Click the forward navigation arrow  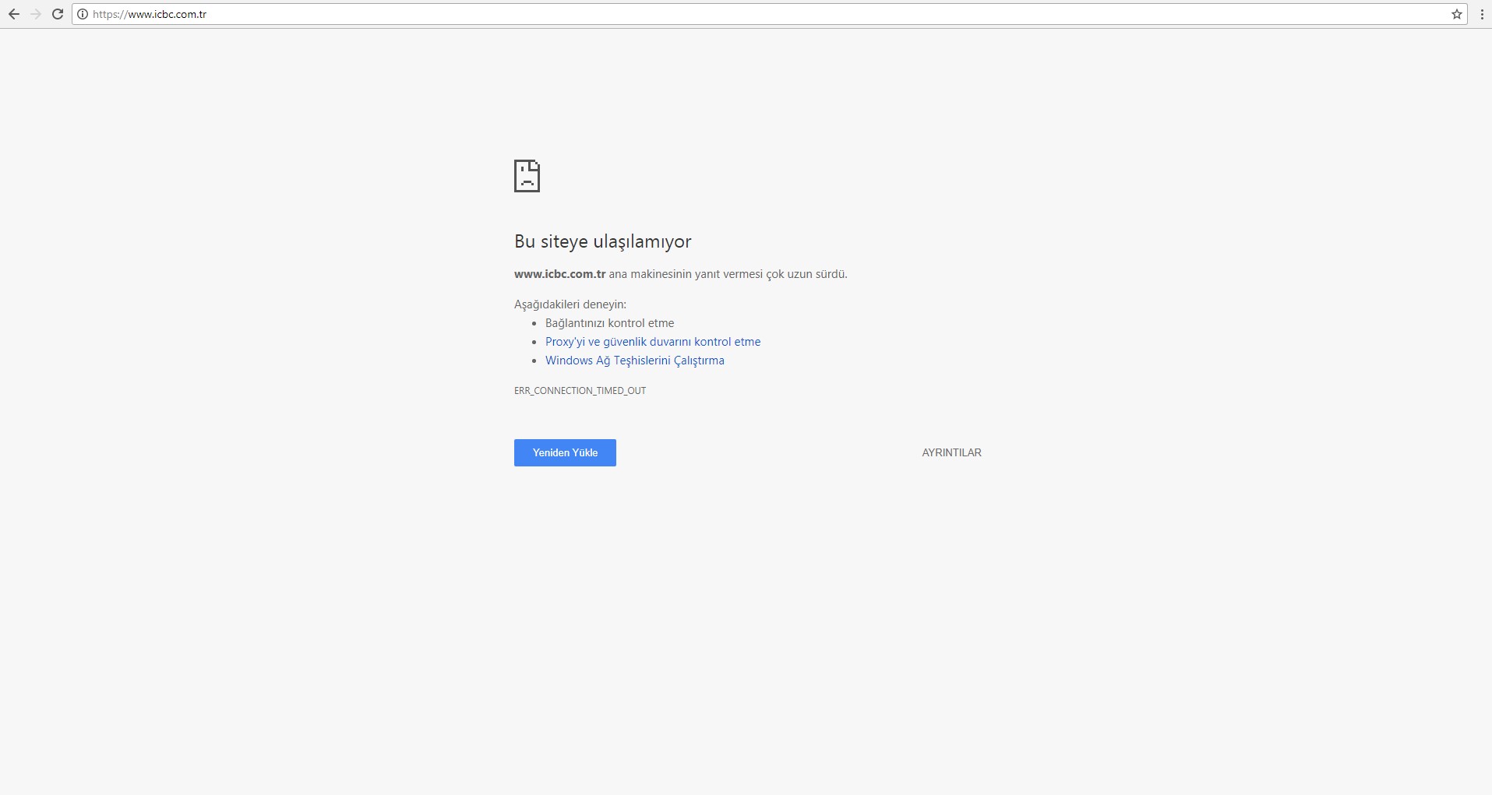click(36, 14)
